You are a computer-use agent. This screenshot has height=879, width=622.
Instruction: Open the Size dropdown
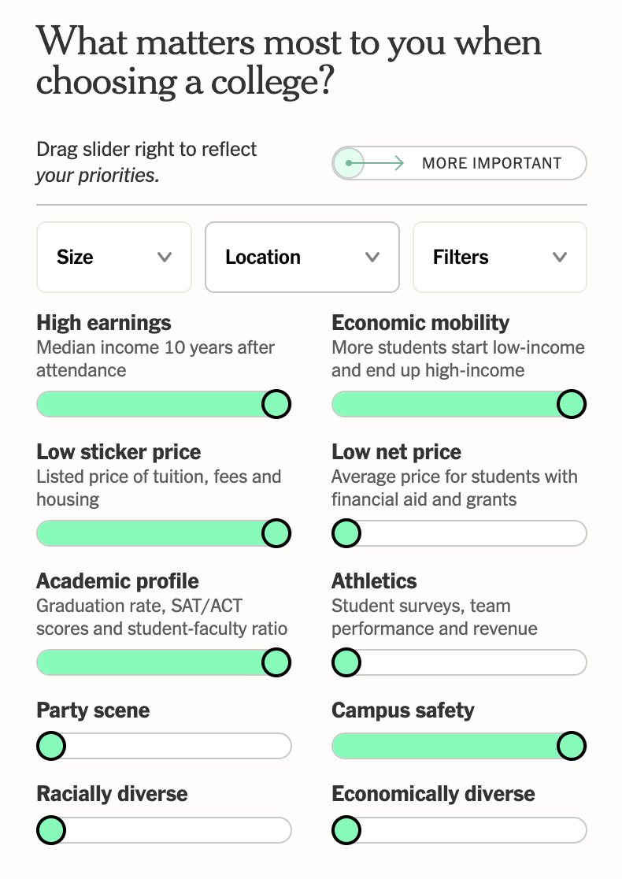[x=114, y=258]
